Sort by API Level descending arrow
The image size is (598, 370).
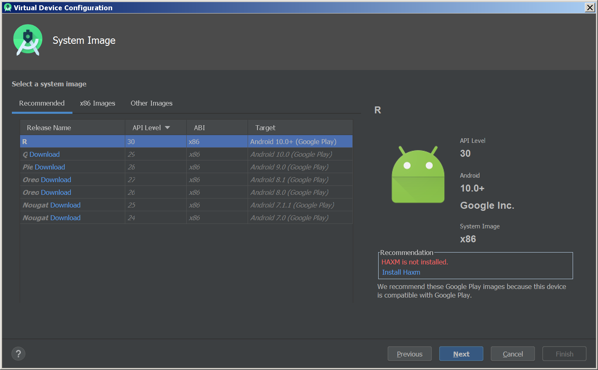(x=167, y=128)
